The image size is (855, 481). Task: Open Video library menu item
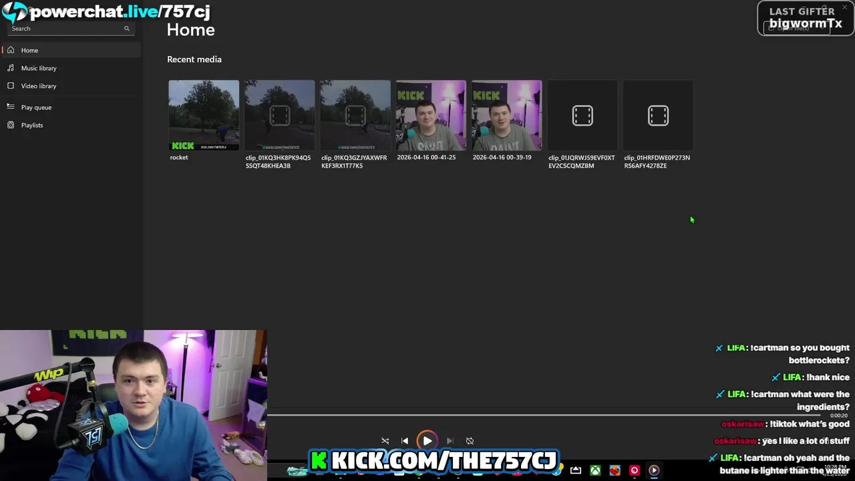(71, 86)
